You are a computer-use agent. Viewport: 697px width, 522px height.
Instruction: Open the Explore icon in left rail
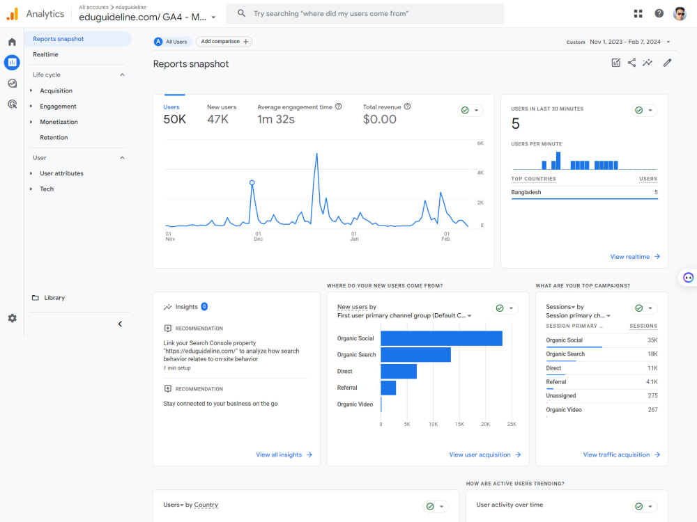(x=12, y=83)
